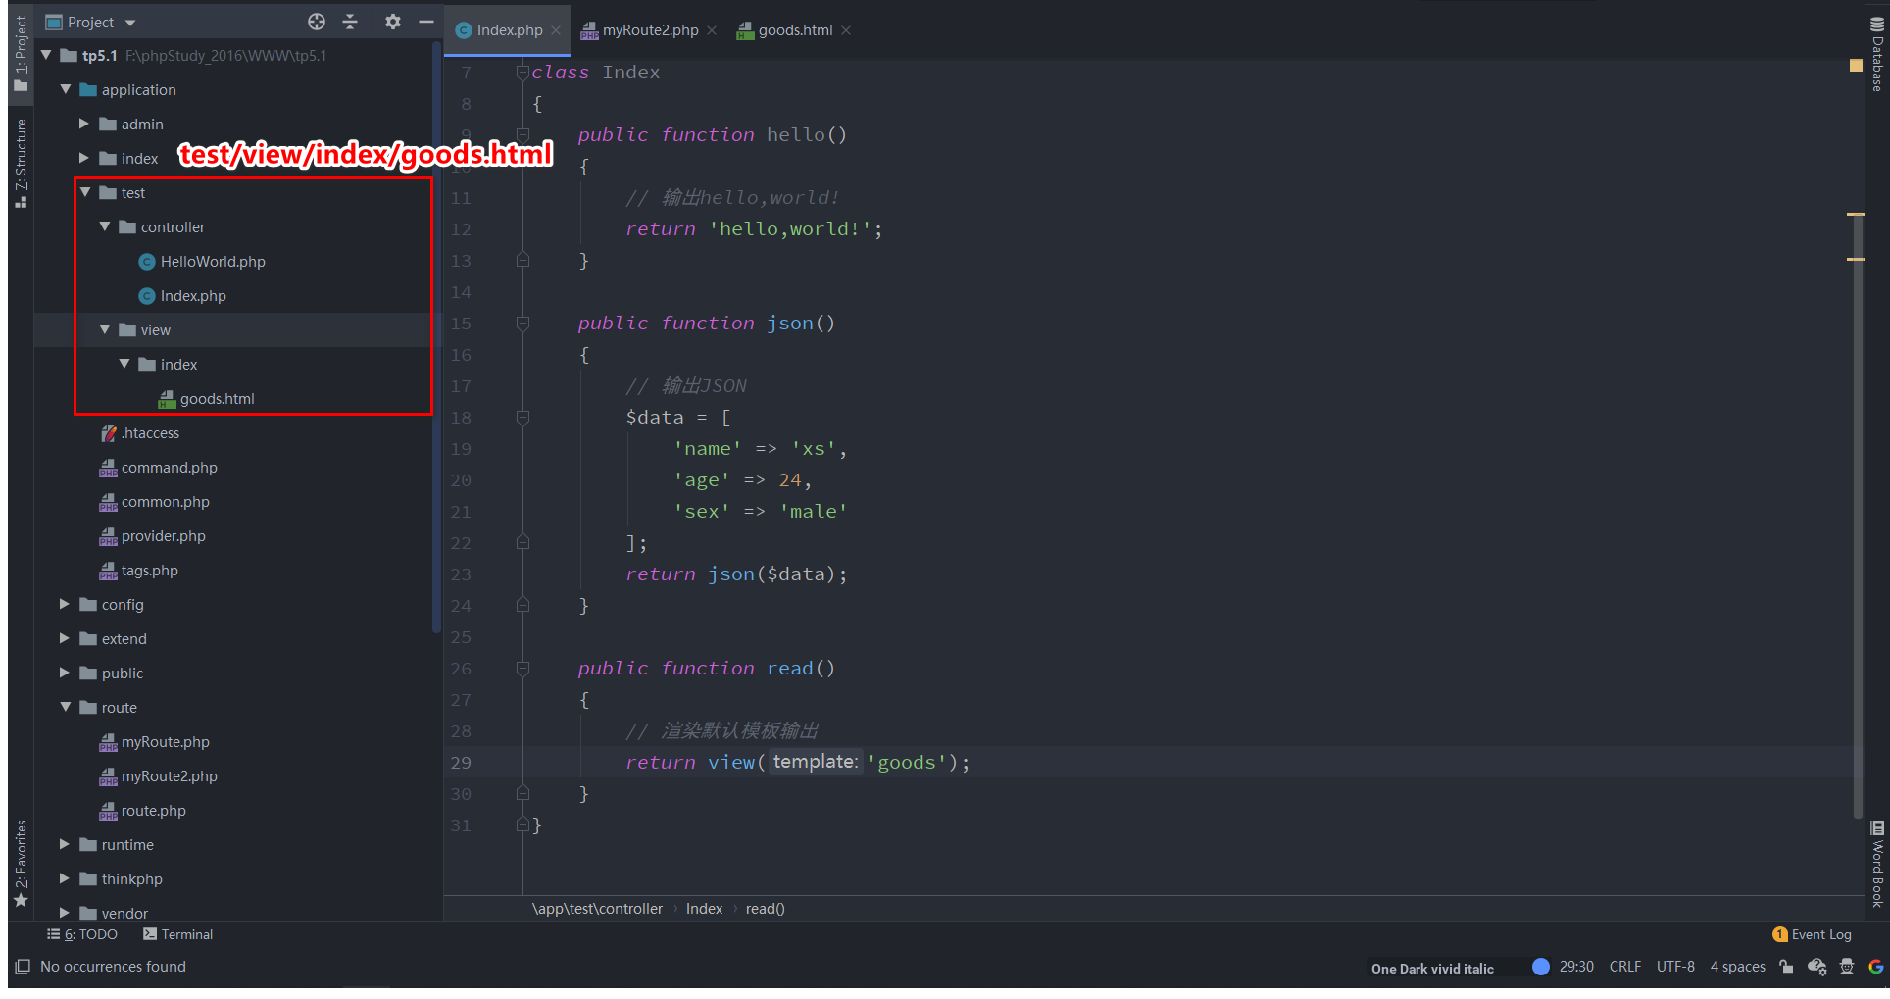Click the fold marker beside class Index
This screenshot has width=1890, height=999.
[x=522, y=72]
